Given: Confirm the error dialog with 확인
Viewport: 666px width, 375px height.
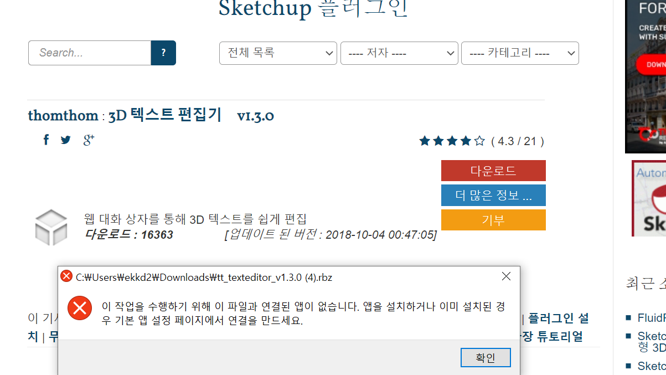Looking at the screenshot, I should point(486,358).
